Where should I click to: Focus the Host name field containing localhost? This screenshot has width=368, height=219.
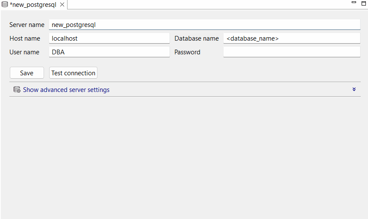tap(109, 38)
